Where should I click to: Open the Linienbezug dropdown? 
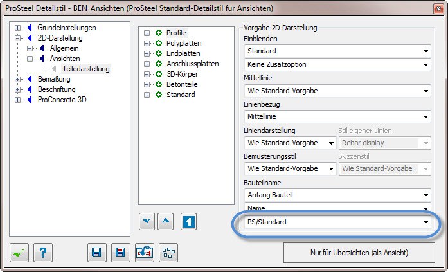tap(337, 116)
